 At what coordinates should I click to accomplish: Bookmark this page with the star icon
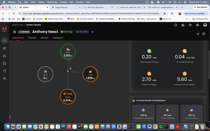[165, 13]
